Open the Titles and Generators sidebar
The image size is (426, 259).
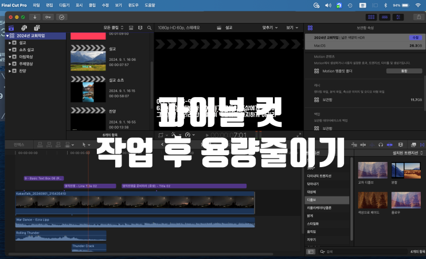click(x=37, y=28)
